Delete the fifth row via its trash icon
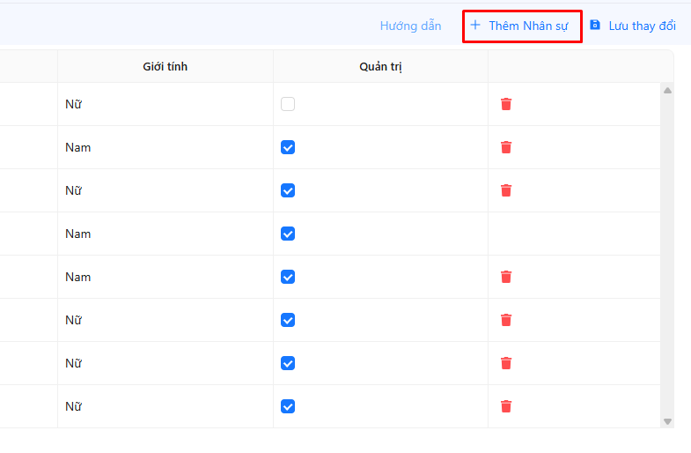 tap(506, 277)
